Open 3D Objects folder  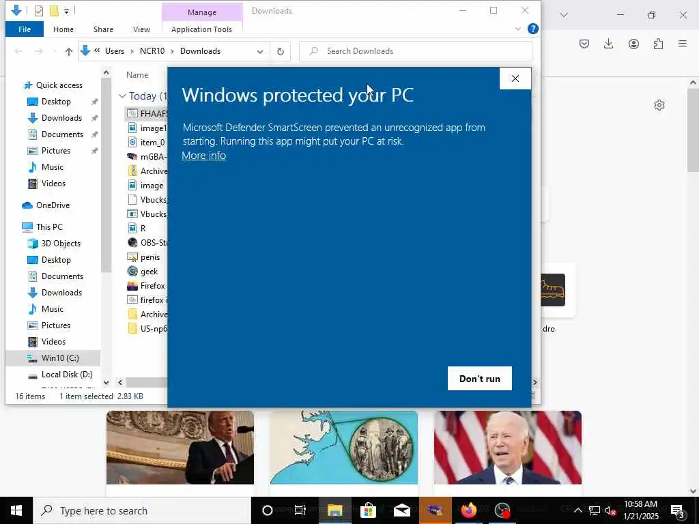click(61, 244)
